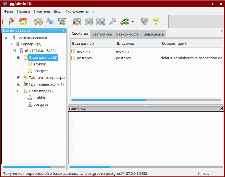
Task: Open the Файл menu
Action: point(8,11)
